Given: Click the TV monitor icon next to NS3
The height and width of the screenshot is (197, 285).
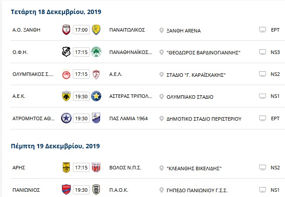Looking at the screenshot, I should coord(263,52).
